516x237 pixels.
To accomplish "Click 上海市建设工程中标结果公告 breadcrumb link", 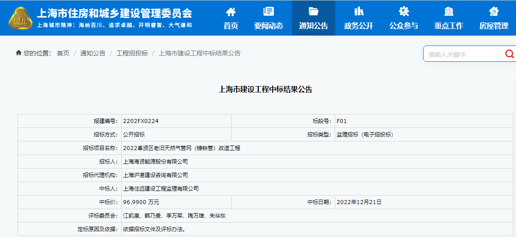I will coord(200,53).
